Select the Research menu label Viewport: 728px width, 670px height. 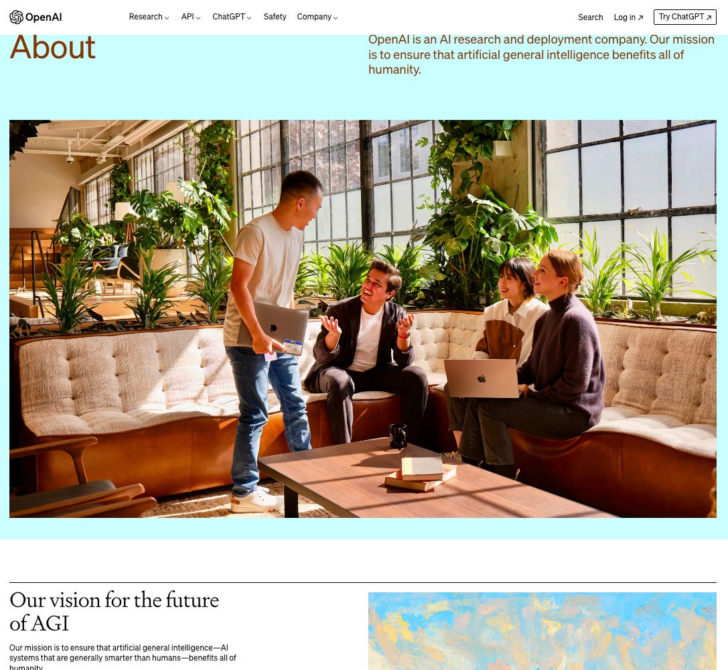(146, 17)
